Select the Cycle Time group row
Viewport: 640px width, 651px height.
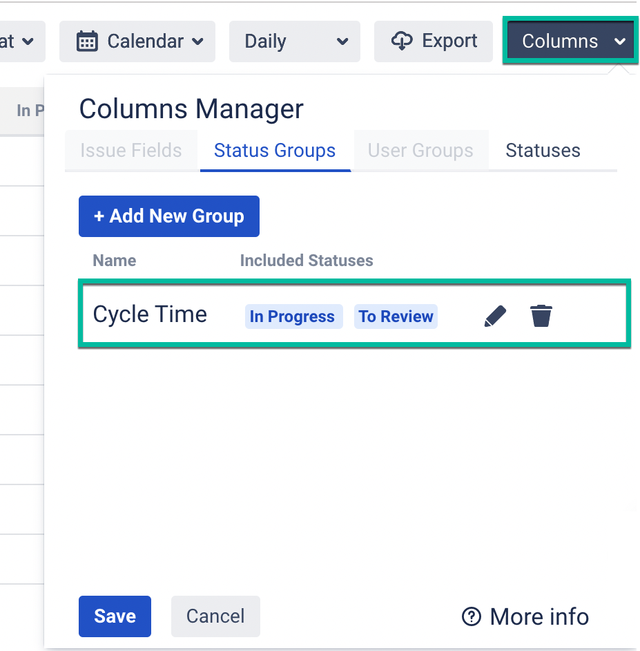pyautogui.click(x=149, y=314)
